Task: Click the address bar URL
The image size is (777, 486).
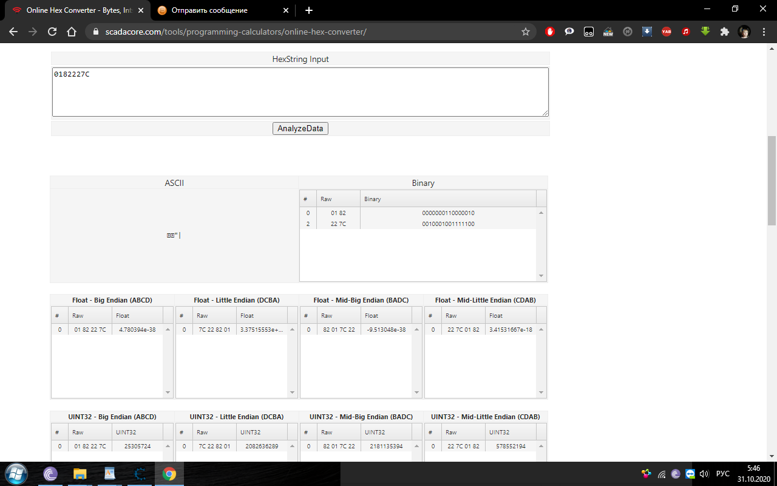Action: point(235,32)
